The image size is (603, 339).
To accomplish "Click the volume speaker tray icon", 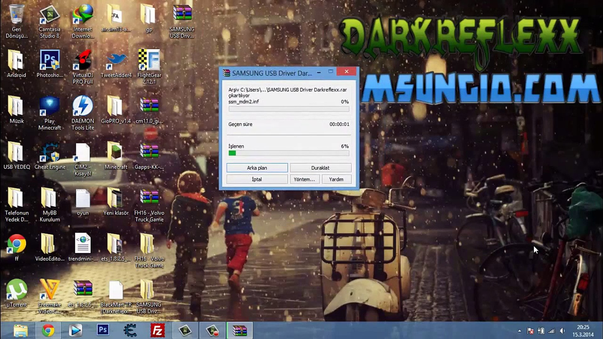I will pyautogui.click(x=562, y=331).
